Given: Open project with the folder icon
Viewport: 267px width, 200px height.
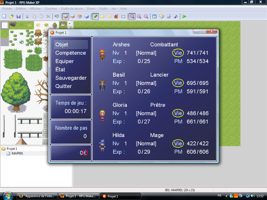Looking at the screenshot, I should [12, 16].
